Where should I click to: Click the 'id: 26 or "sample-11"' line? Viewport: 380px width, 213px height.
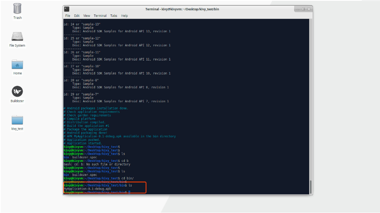click(82, 52)
